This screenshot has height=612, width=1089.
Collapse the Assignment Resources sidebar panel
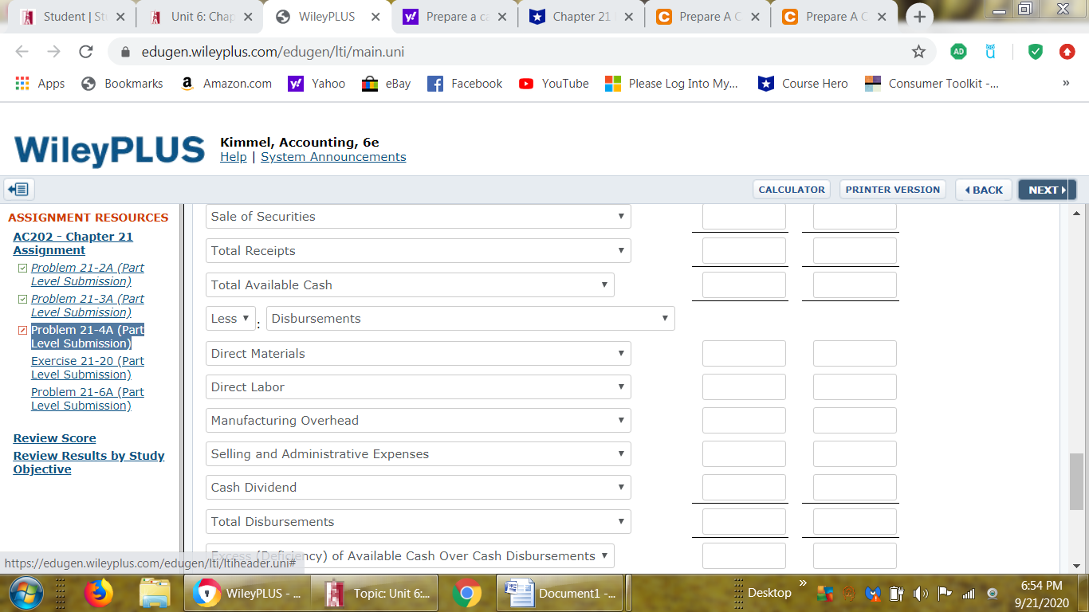(18, 189)
